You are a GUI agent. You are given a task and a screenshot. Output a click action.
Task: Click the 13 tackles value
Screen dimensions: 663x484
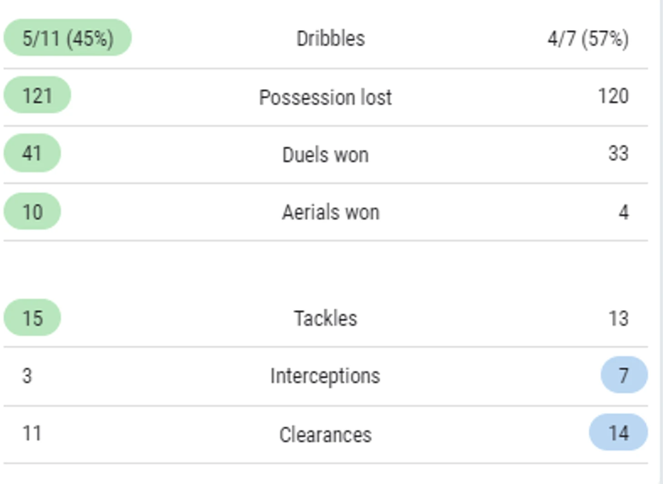pos(618,318)
